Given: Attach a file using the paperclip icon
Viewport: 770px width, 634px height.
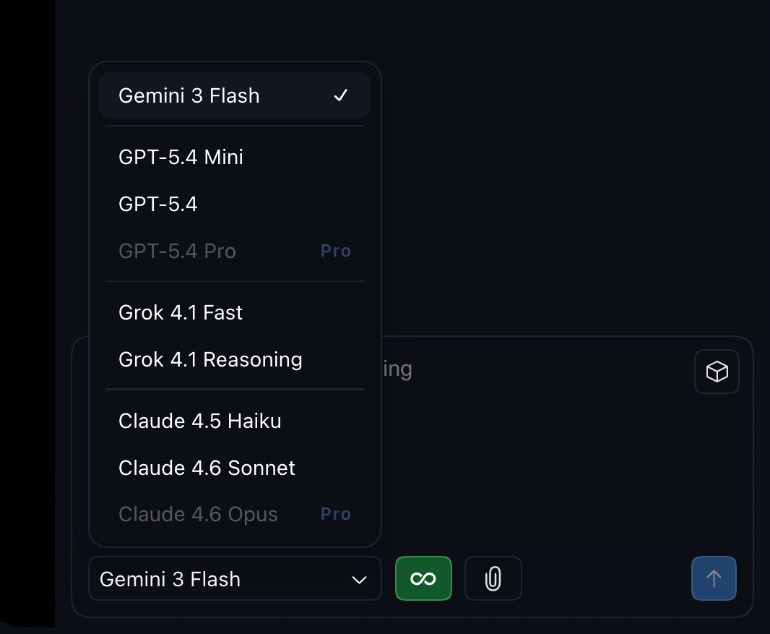Looking at the screenshot, I should pyautogui.click(x=493, y=578).
